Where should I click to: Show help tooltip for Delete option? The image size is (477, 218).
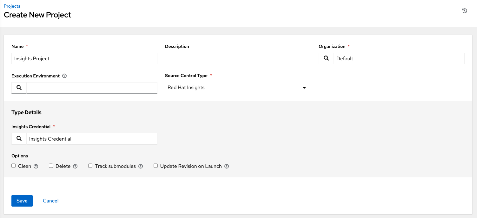[x=75, y=166]
